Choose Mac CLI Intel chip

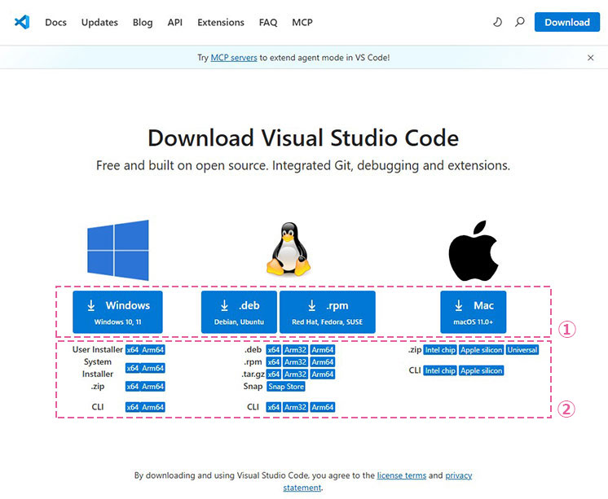[x=440, y=370]
